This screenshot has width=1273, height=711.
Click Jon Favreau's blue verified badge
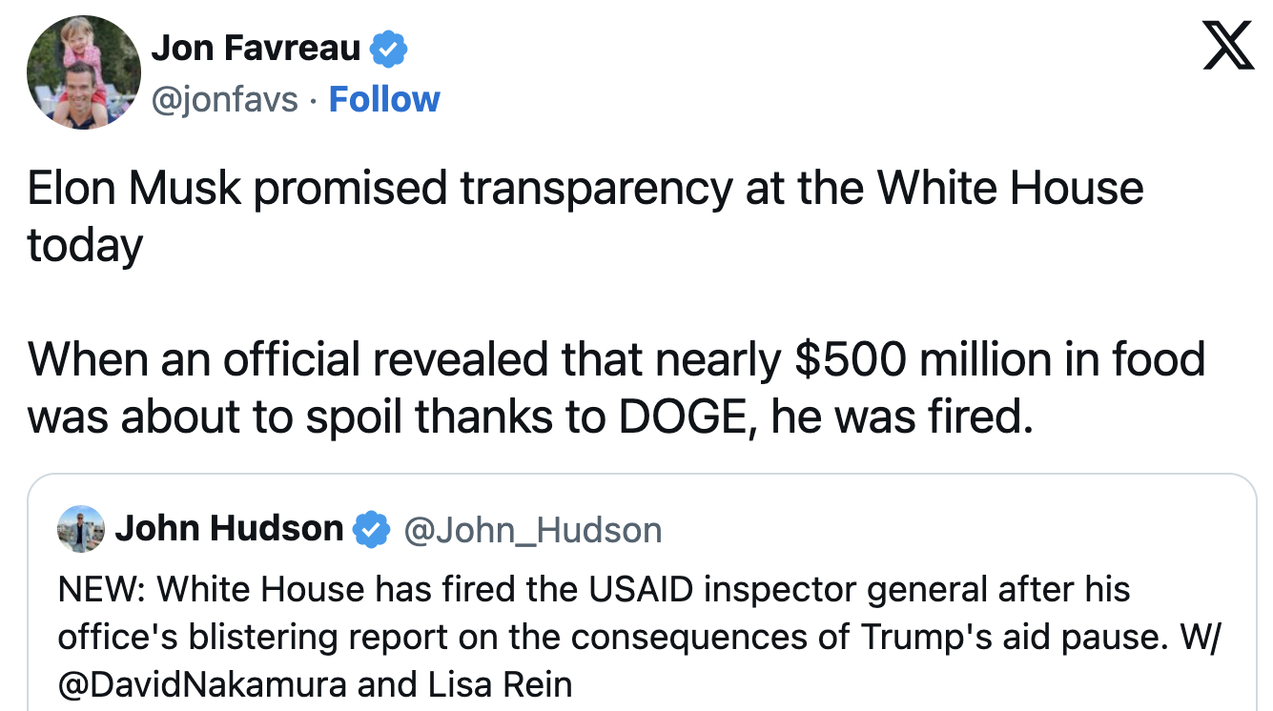pos(388,49)
